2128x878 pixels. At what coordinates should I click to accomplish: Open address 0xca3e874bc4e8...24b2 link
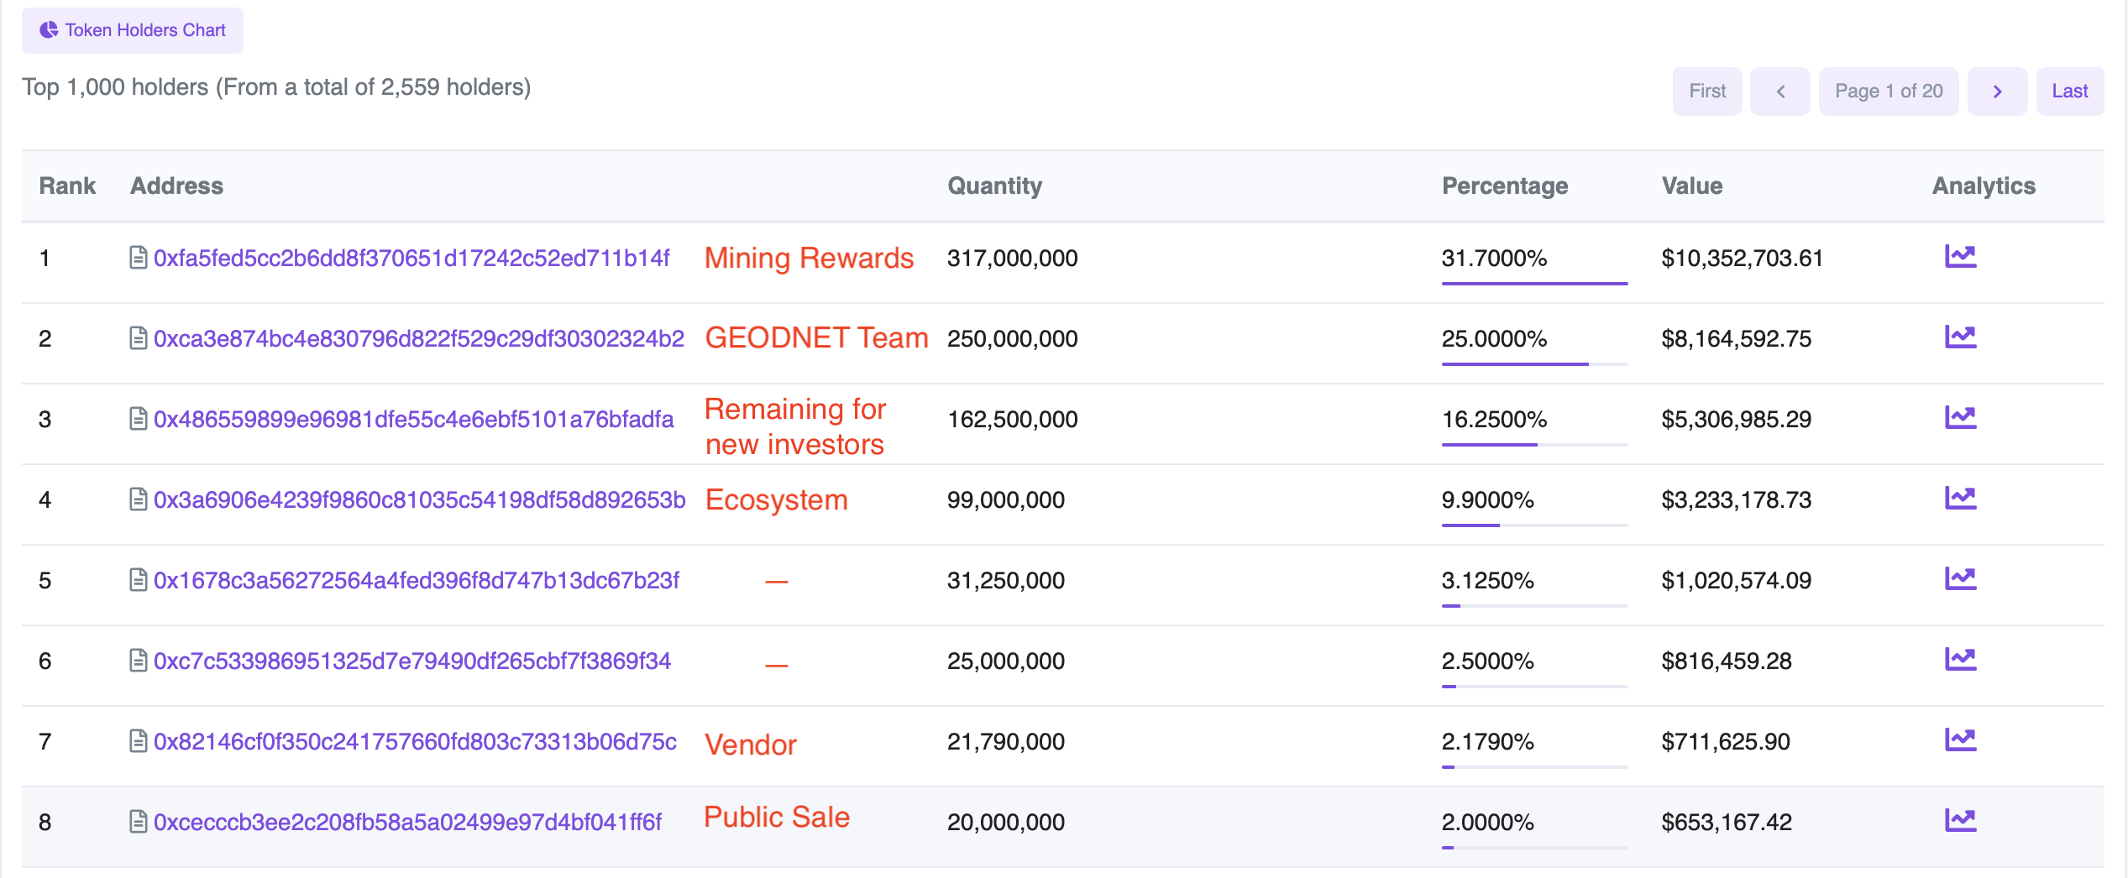418,338
